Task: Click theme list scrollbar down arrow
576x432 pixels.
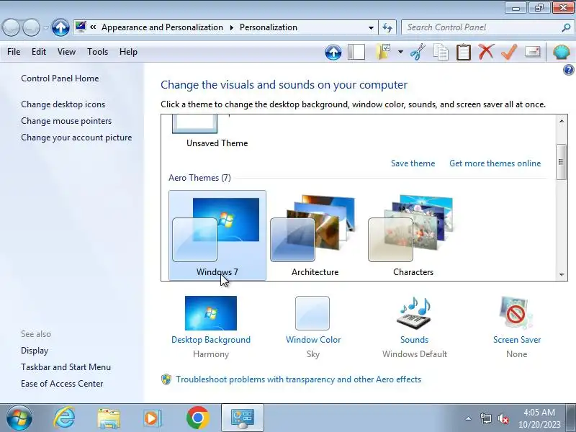Action: [x=562, y=275]
